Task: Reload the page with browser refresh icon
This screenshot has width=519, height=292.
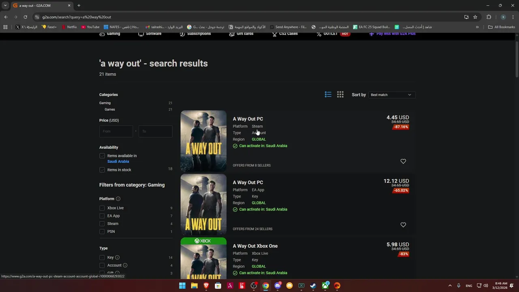Action: [x=25, y=17]
